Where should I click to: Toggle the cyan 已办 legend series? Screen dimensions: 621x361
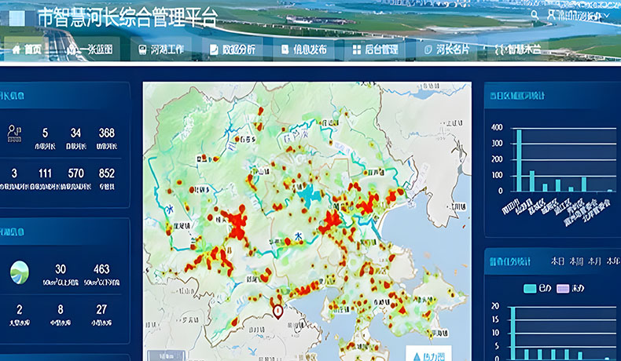[531, 288]
